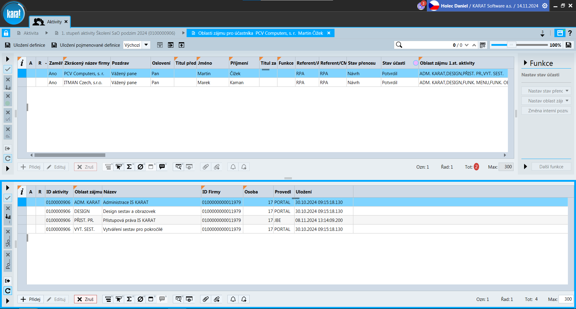Toggle the blue panel layout icon
The height and width of the screenshot is (309, 576).
(x=560, y=33)
